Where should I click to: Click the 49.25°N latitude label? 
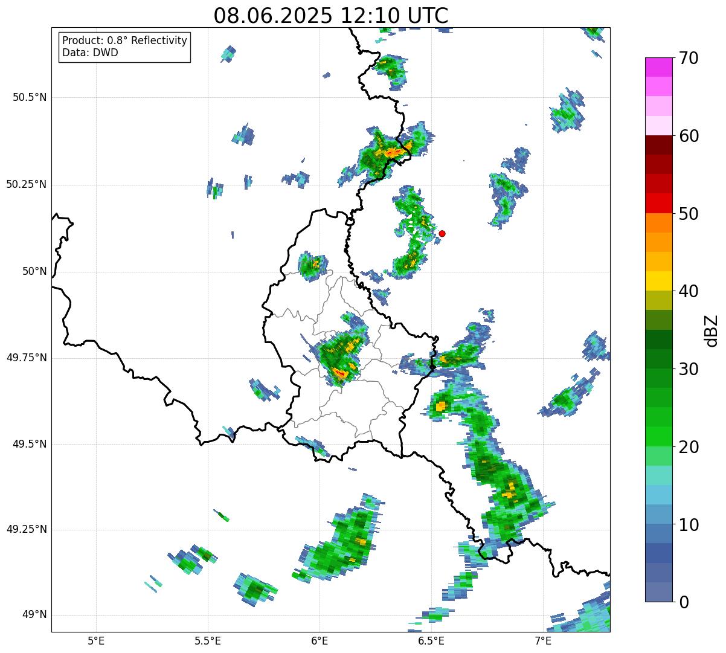(27, 530)
